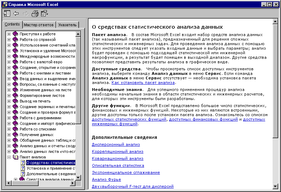The image size is (281, 192).
Task: Expand the Вывод на печать node
Action: tap(9, 101)
